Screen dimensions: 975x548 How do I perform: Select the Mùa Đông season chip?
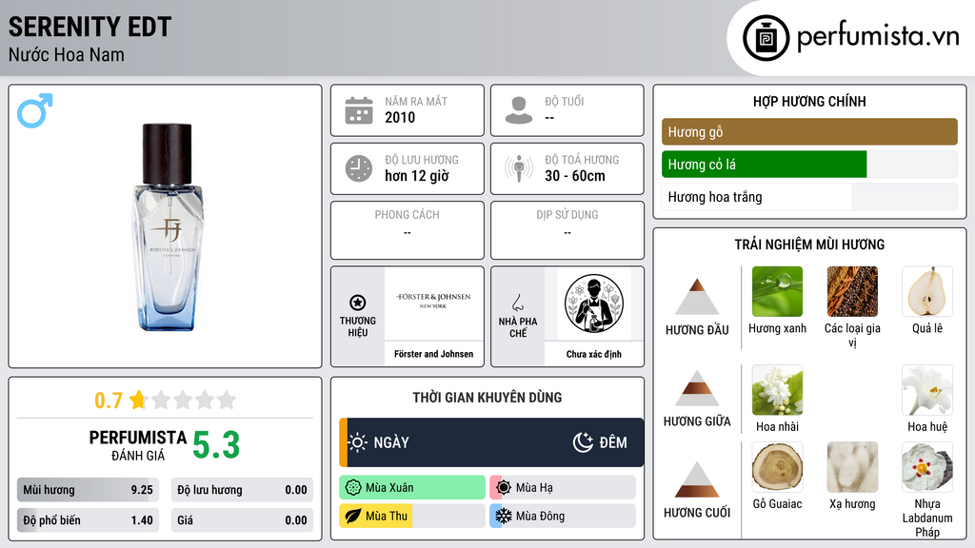click(x=563, y=516)
